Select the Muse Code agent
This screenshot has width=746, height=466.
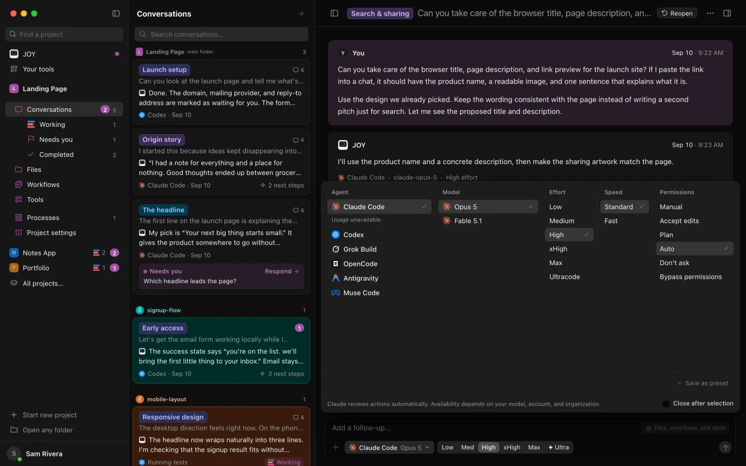pos(379,293)
